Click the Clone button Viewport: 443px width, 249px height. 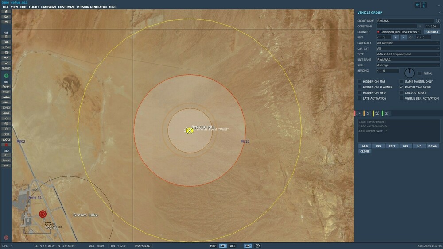(365, 151)
